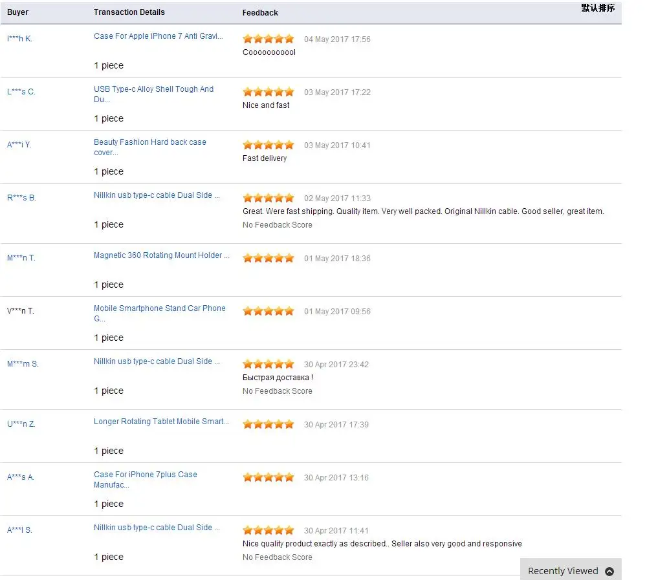Open Mobile Smartphone Stand Car Phone link

click(x=159, y=313)
